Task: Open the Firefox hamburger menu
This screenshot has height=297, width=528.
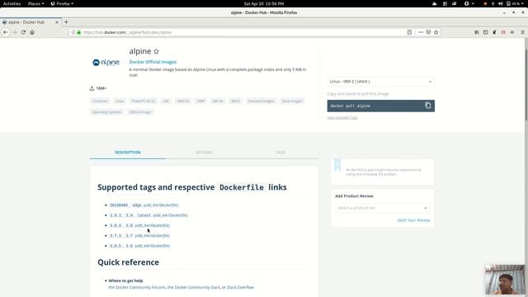Action: pyautogui.click(x=522, y=32)
